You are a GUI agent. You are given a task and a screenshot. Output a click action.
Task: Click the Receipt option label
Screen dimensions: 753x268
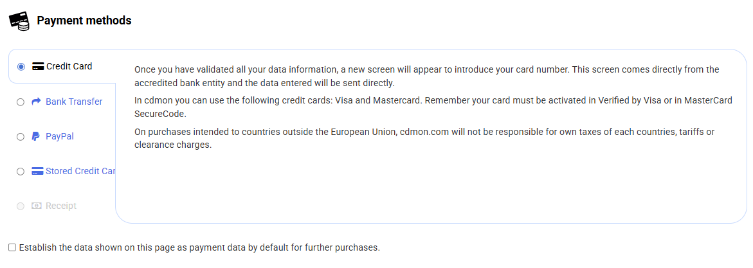coord(61,206)
